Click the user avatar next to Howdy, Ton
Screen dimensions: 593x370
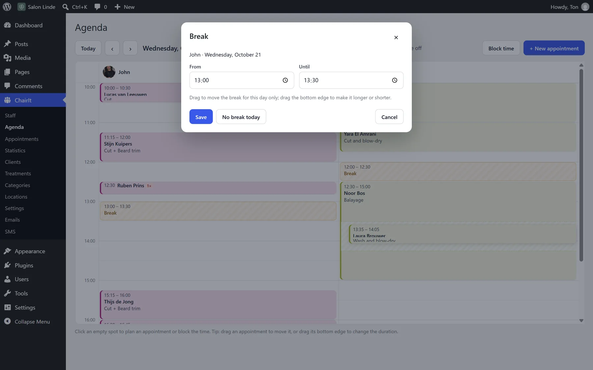(585, 7)
